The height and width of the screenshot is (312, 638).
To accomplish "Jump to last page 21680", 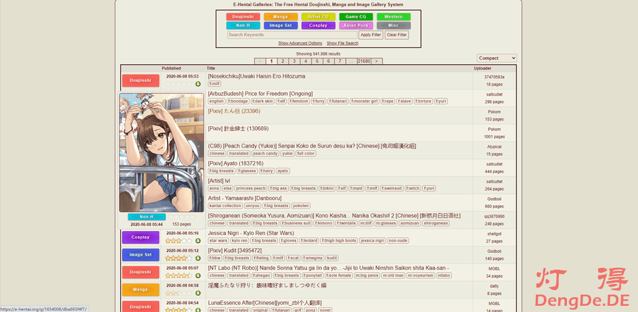I will tap(364, 62).
